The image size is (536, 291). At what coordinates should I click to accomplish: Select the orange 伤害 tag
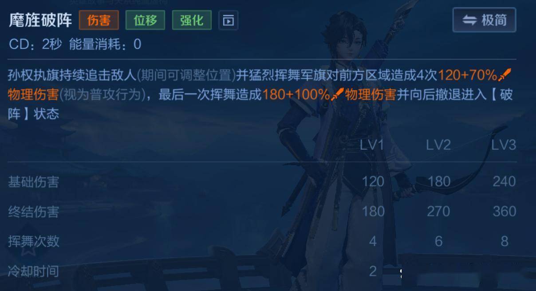pos(99,20)
